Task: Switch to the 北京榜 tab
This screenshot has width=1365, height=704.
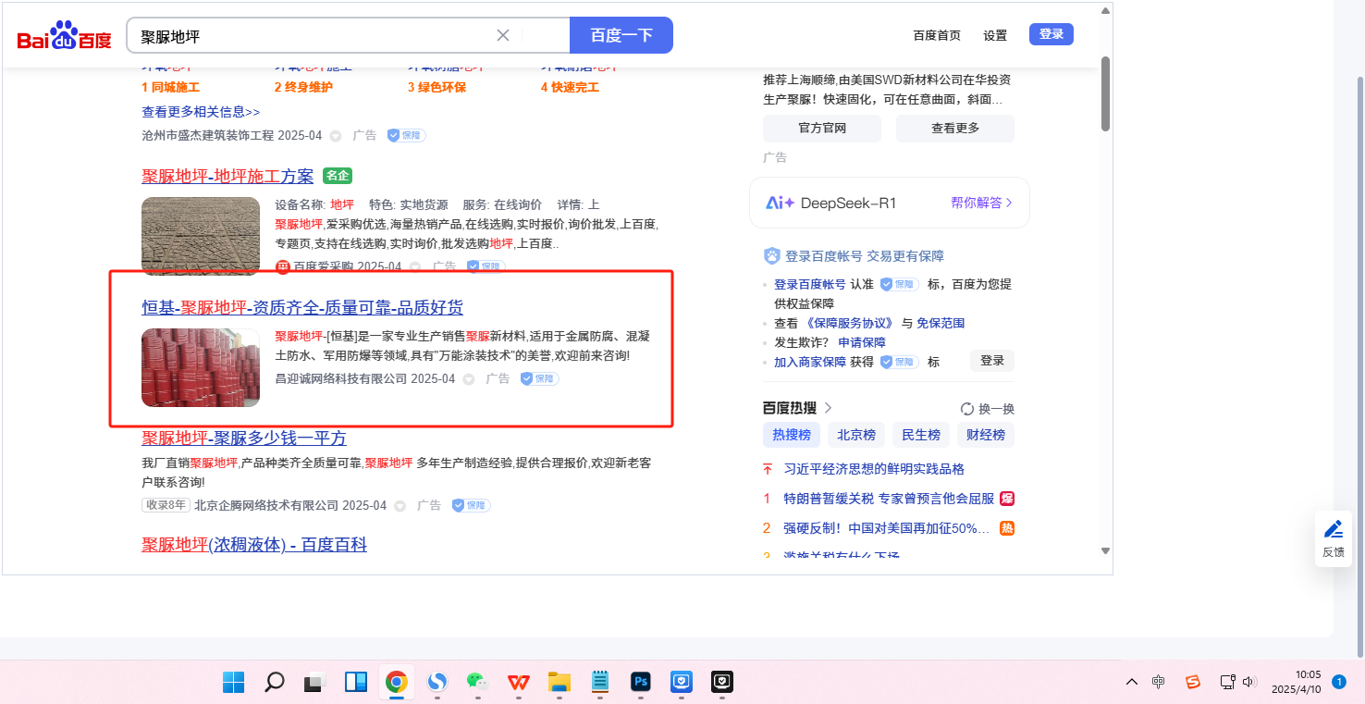Action: 855,435
